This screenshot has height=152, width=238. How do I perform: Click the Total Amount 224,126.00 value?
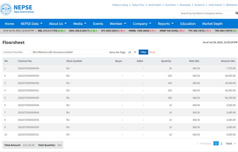point(29,145)
